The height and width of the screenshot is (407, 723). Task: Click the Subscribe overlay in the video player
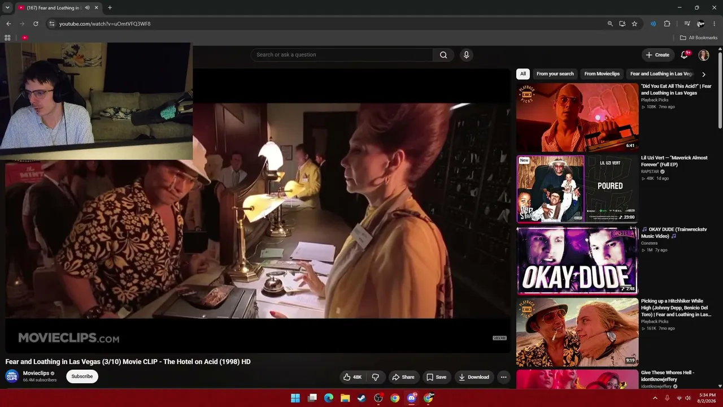click(499, 338)
